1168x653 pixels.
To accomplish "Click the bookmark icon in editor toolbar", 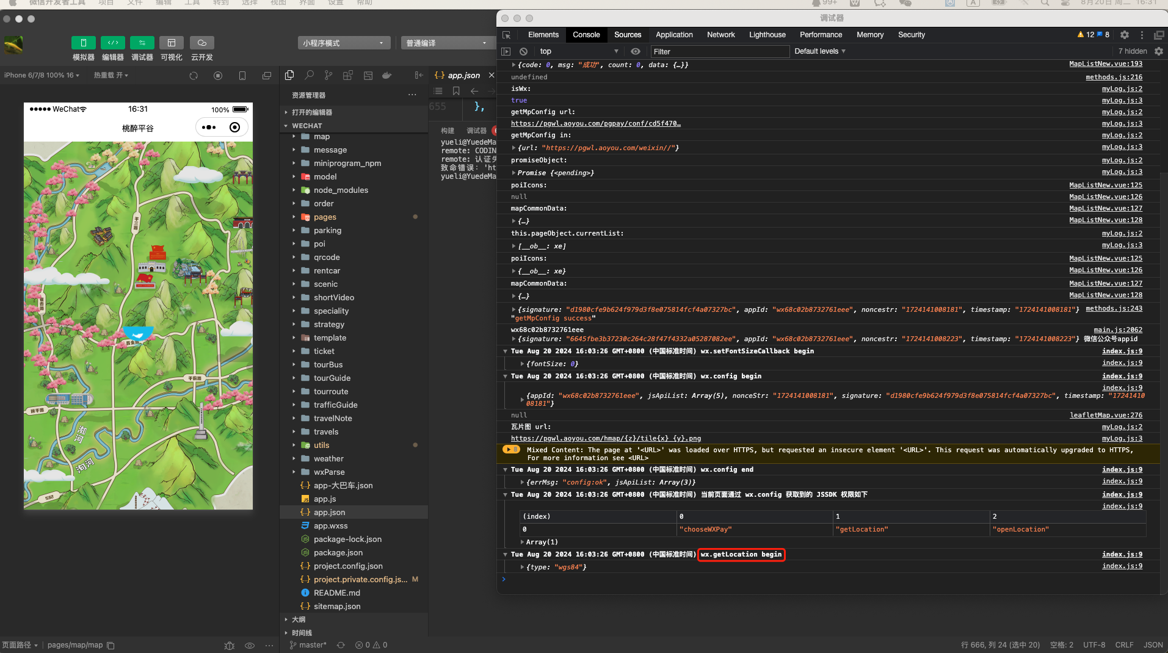I will coord(456,91).
